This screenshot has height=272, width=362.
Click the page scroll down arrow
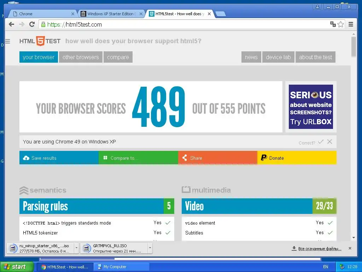click(x=354, y=238)
